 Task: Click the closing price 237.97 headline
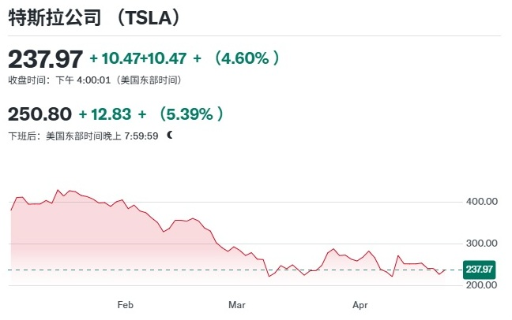(x=44, y=58)
